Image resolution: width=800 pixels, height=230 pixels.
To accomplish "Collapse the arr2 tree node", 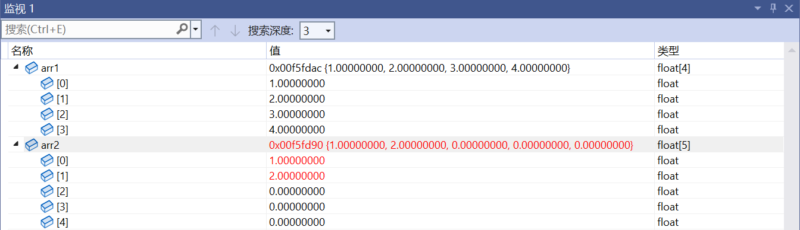I will point(15,145).
